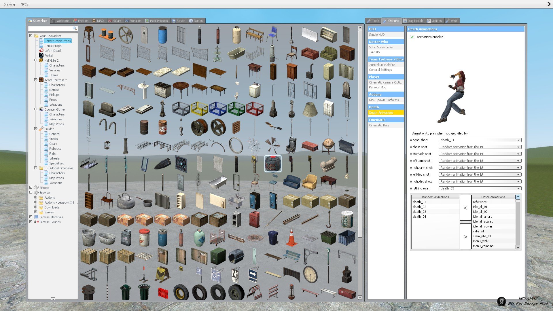This screenshot has width=553, height=311.
Task: Open the chest-shot animation dropdown
Action: (x=480, y=147)
